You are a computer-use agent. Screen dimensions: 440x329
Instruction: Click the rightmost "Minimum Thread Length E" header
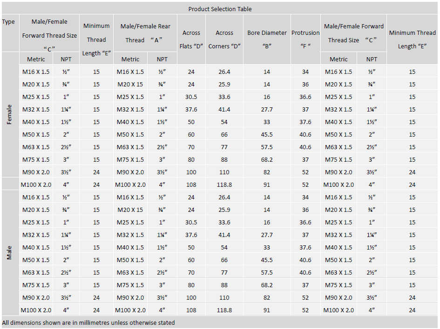pyautogui.click(x=412, y=39)
